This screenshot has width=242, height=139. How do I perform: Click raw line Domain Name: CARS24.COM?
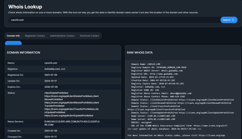click(x=146, y=64)
